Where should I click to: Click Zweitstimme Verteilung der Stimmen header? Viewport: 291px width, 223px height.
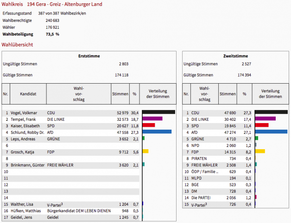tap(271, 94)
